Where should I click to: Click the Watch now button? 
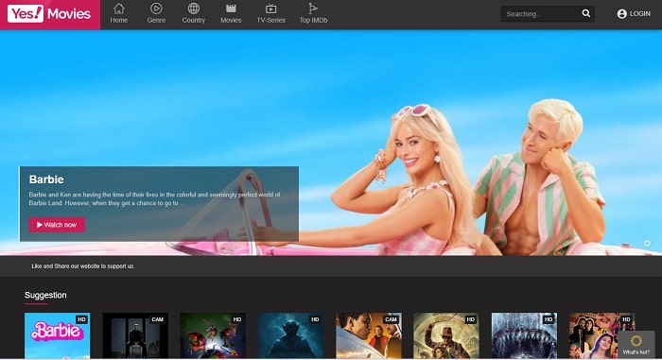[57, 225]
